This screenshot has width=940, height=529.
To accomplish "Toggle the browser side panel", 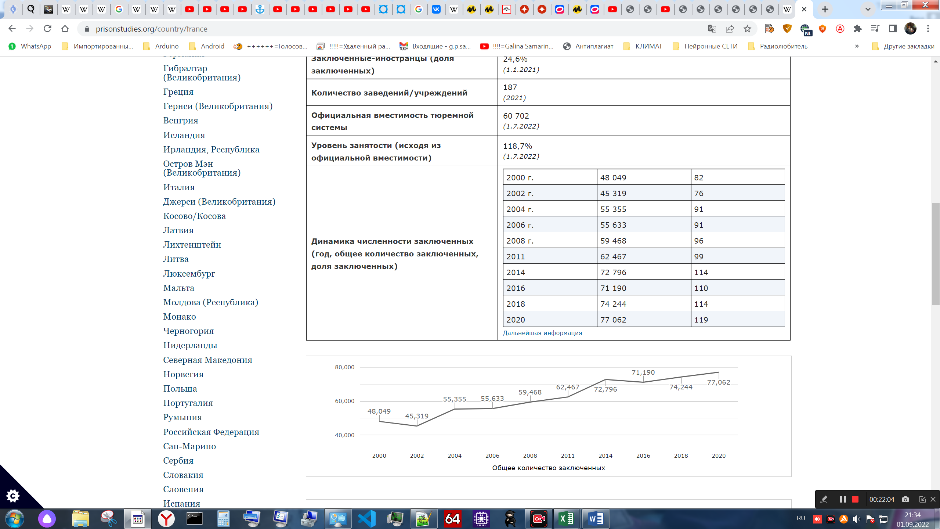I will pyautogui.click(x=893, y=29).
